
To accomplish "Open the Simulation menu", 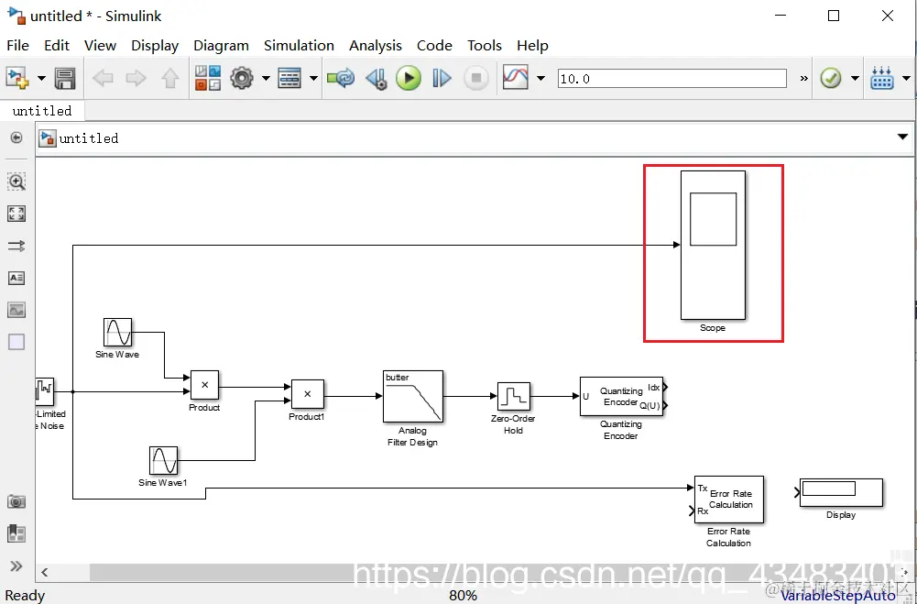I will click(299, 46).
